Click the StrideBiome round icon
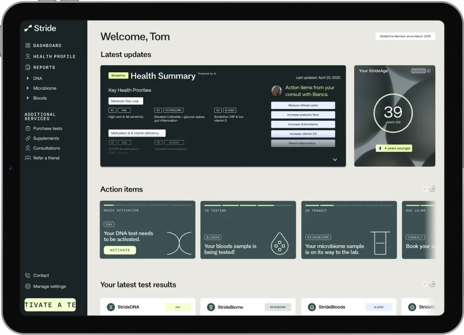464x335 pixels. click(211, 307)
